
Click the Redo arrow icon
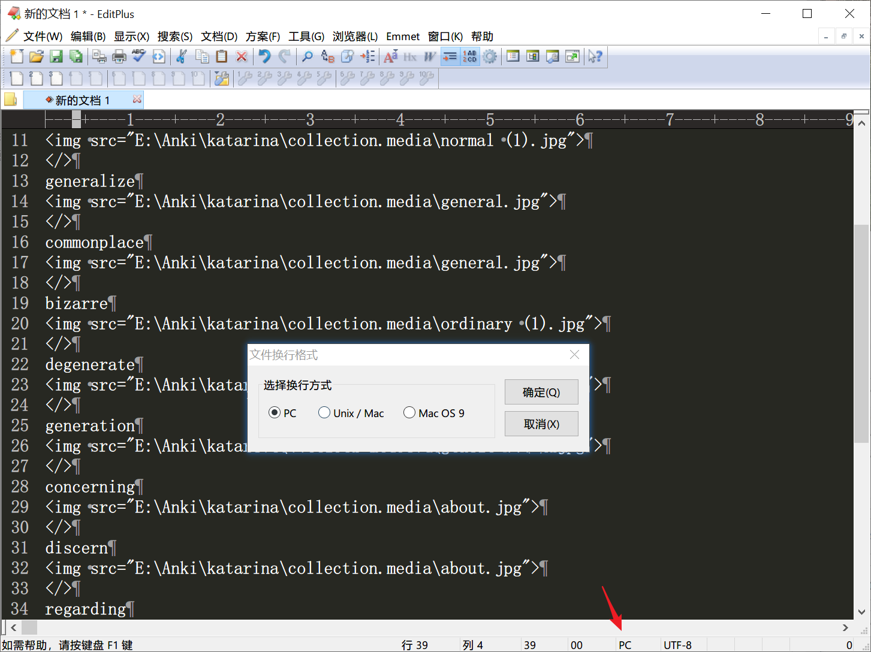pos(284,56)
